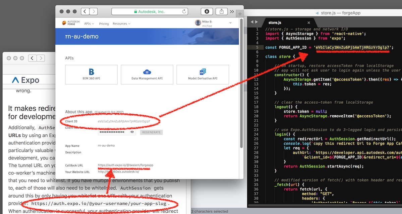Image resolution: width=402 pixels, height=214 pixels.
Task: Open a new Safari tab
Action: 240,14
